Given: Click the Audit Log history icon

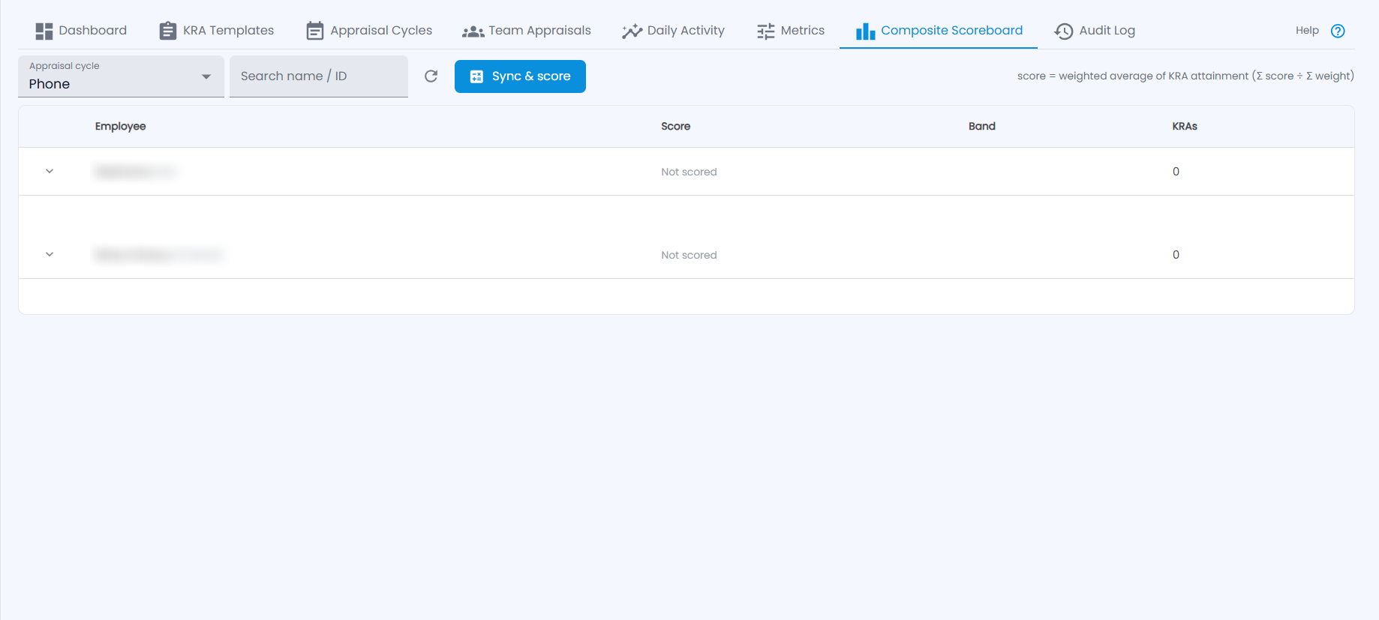Looking at the screenshot, I should [1064, 31].
